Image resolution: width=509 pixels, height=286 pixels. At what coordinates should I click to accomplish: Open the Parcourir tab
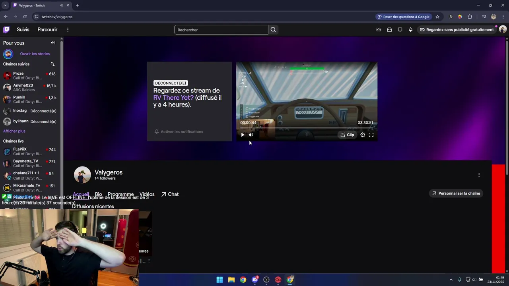tap(47, 30)
